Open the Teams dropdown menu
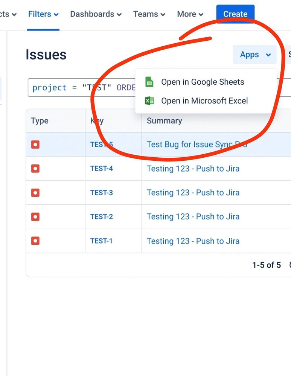The width and height of the screenshot is (291, 376). 149,14
